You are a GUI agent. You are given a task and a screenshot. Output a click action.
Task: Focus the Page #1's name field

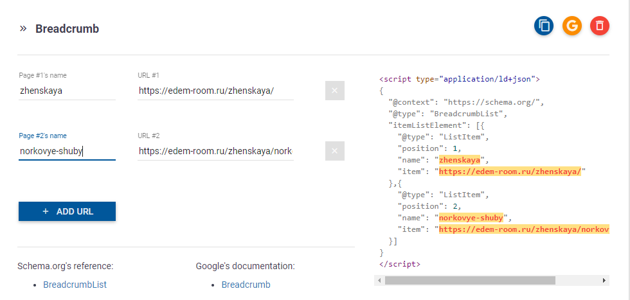tap(67, 91)
